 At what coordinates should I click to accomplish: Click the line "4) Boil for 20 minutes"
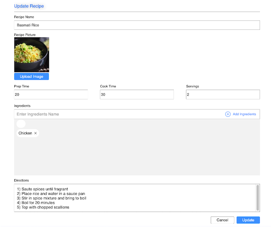(x=36, y=203)
